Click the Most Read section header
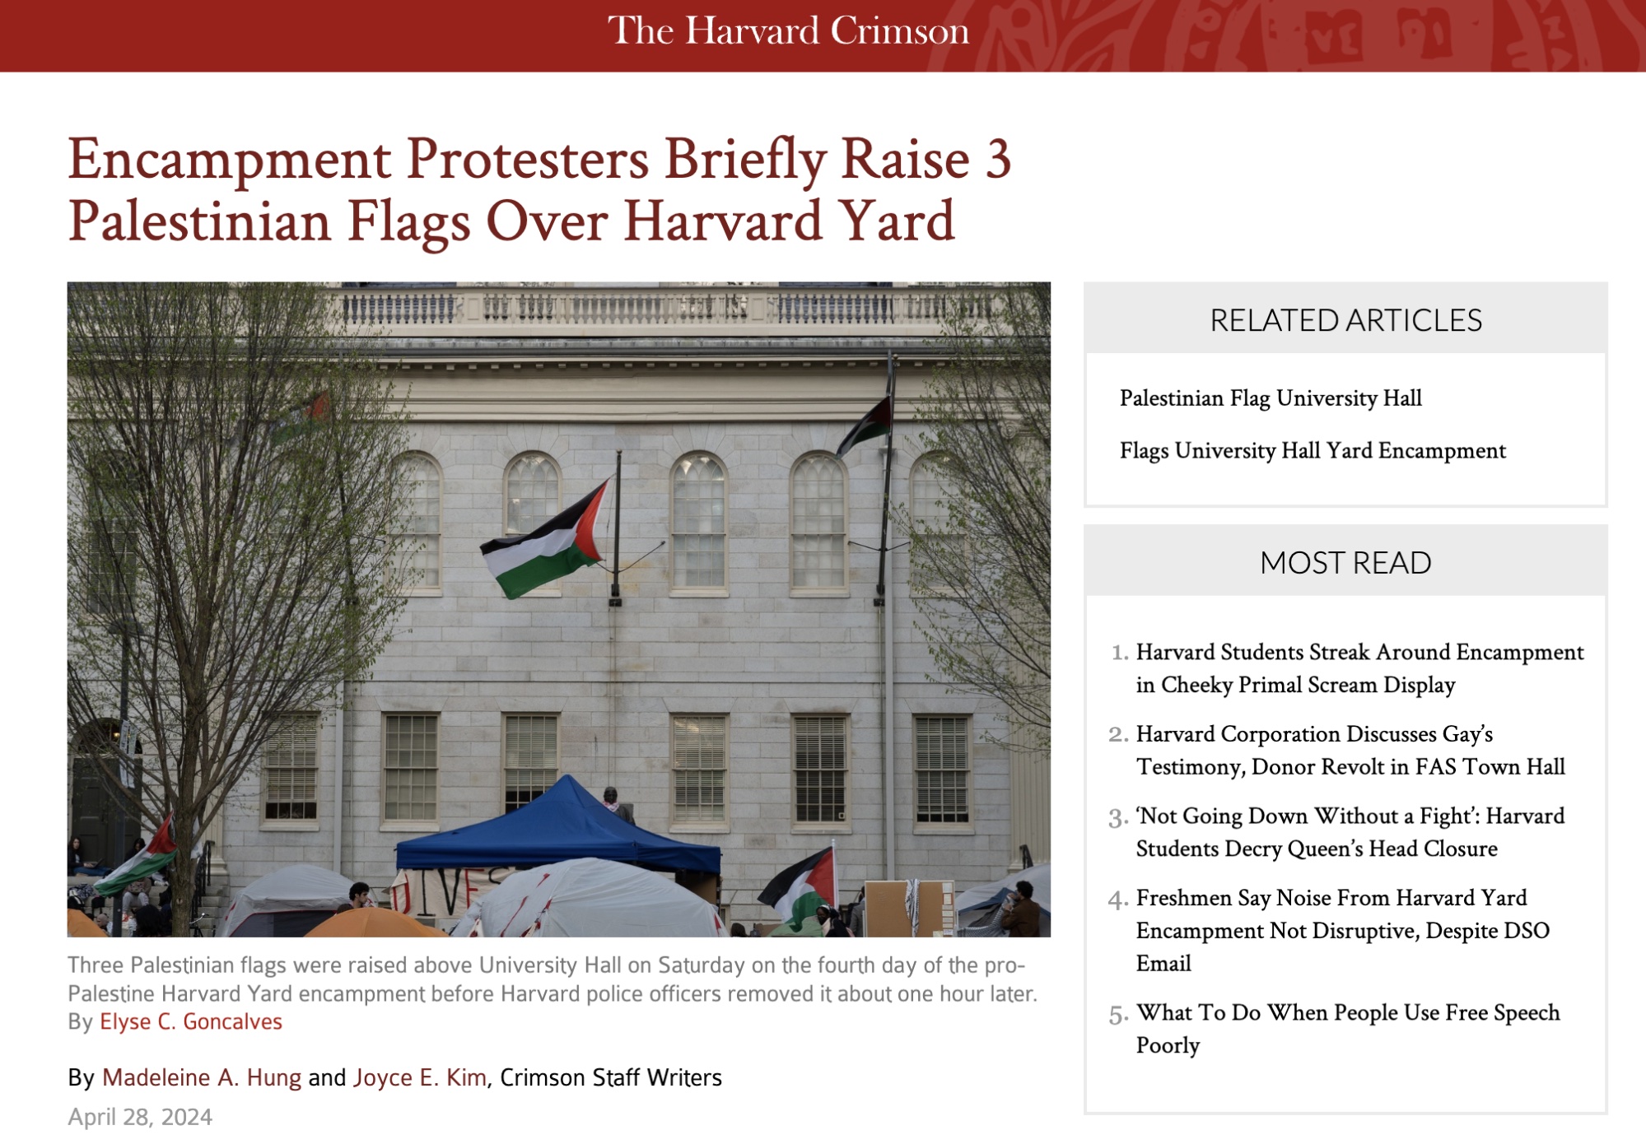 coord(1345,563)
